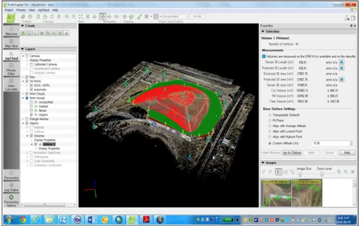The height and width of the screenshot is (226, 359).
Task: Toggle the Rays layer checkbox
Action: pyautogui.click(x=27, y=77)
